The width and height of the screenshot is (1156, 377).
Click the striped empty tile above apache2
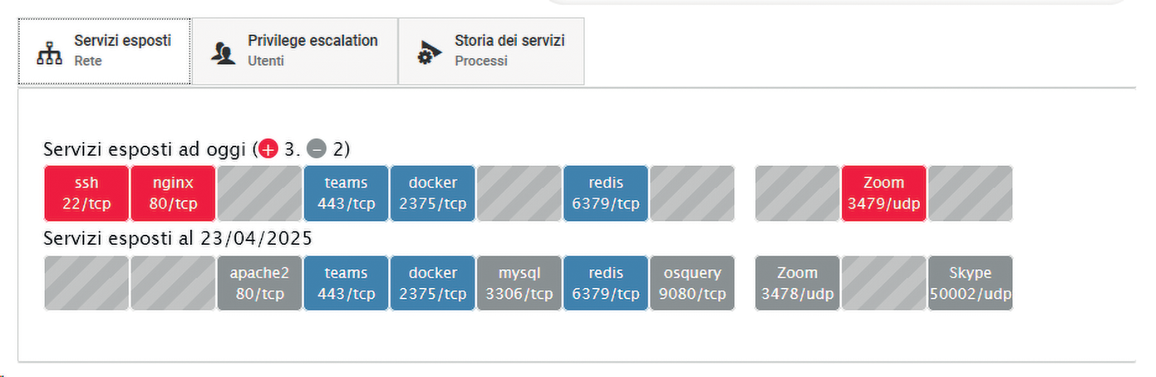[x=259, y=193]
